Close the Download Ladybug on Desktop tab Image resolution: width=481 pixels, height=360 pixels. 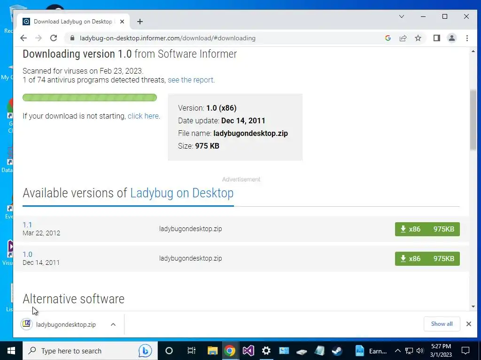pyautogui.click(x=122, y=22)
